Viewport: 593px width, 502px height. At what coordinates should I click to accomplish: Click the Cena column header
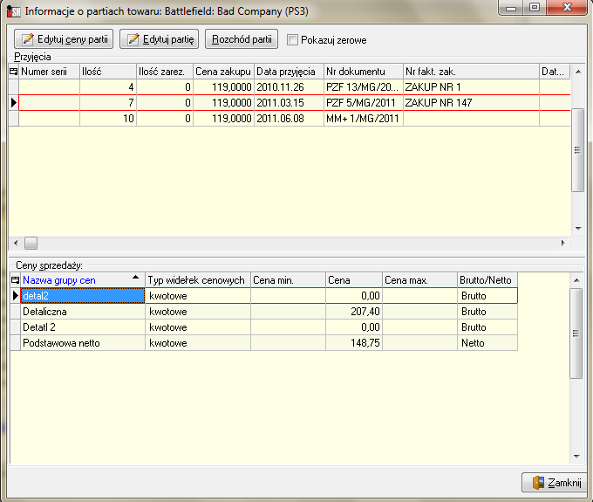[x=354, y=280]
